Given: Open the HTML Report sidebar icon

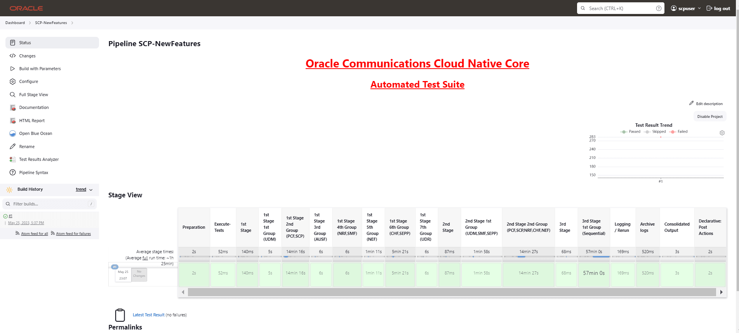Looking at the screenshot, I should click(x=12, y=121).
